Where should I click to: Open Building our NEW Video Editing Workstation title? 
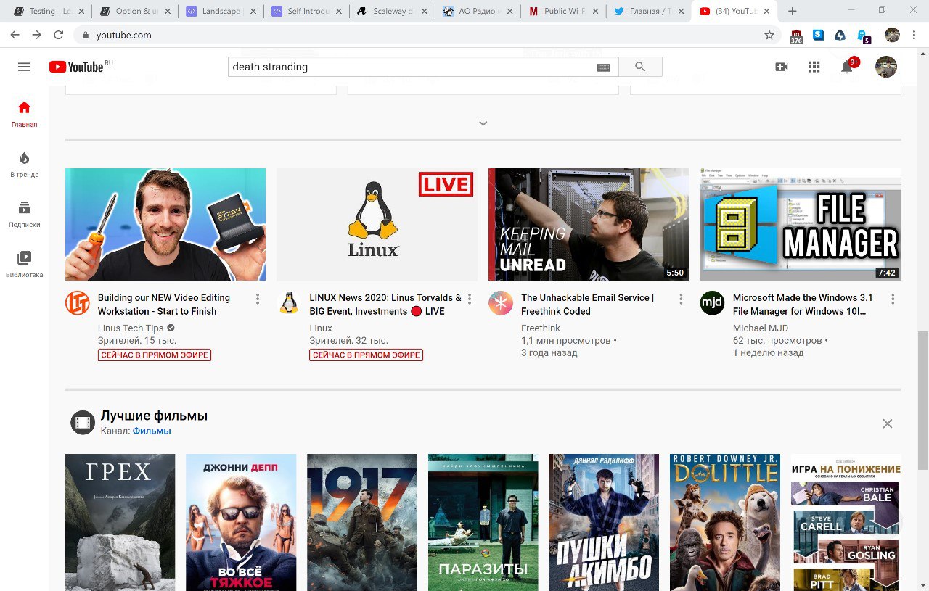pos(164,305)
